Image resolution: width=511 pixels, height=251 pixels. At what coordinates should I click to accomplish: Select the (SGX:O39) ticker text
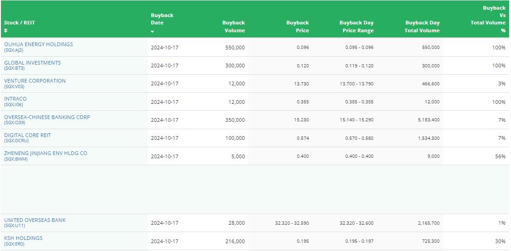click(x=15, y=123)
